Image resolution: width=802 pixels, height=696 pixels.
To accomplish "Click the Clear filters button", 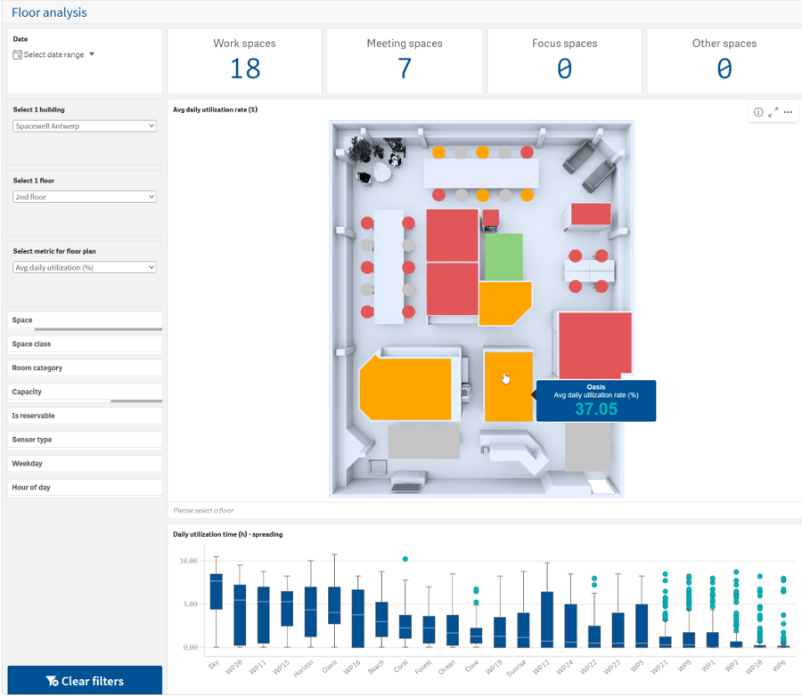I will 85,680.
